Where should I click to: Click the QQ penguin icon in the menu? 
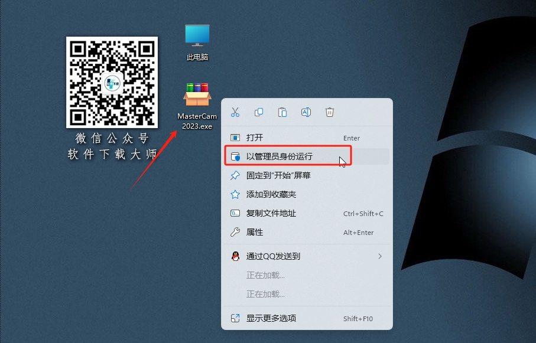pos(235,256)
